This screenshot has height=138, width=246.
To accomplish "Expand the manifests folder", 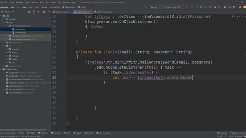I will [3, 19].
